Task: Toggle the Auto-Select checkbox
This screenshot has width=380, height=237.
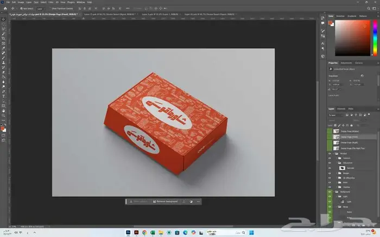Action: tap(21, 9)
